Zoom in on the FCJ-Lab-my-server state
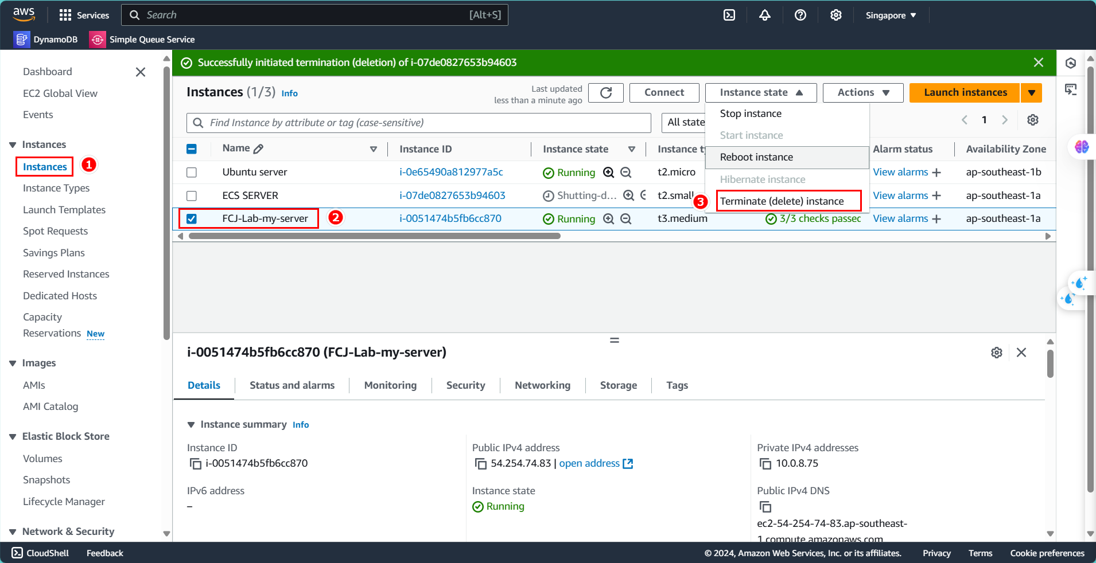Image resolution: width=1096 pixels, height=563 pixels. 609,219
